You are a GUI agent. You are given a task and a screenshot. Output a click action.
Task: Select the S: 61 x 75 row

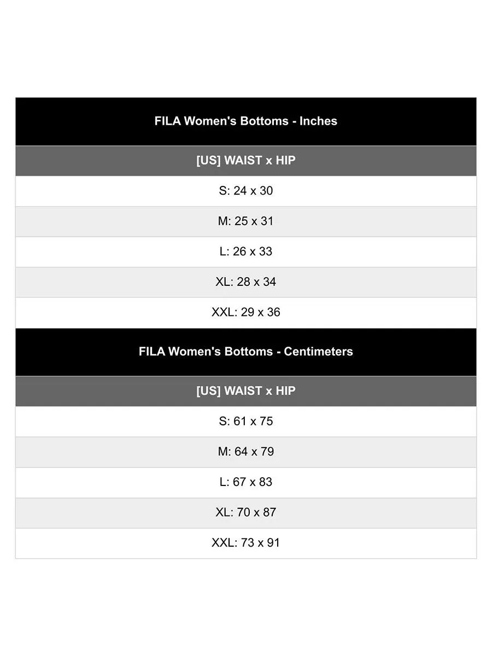pyautogui.click(x=245, y=421)
